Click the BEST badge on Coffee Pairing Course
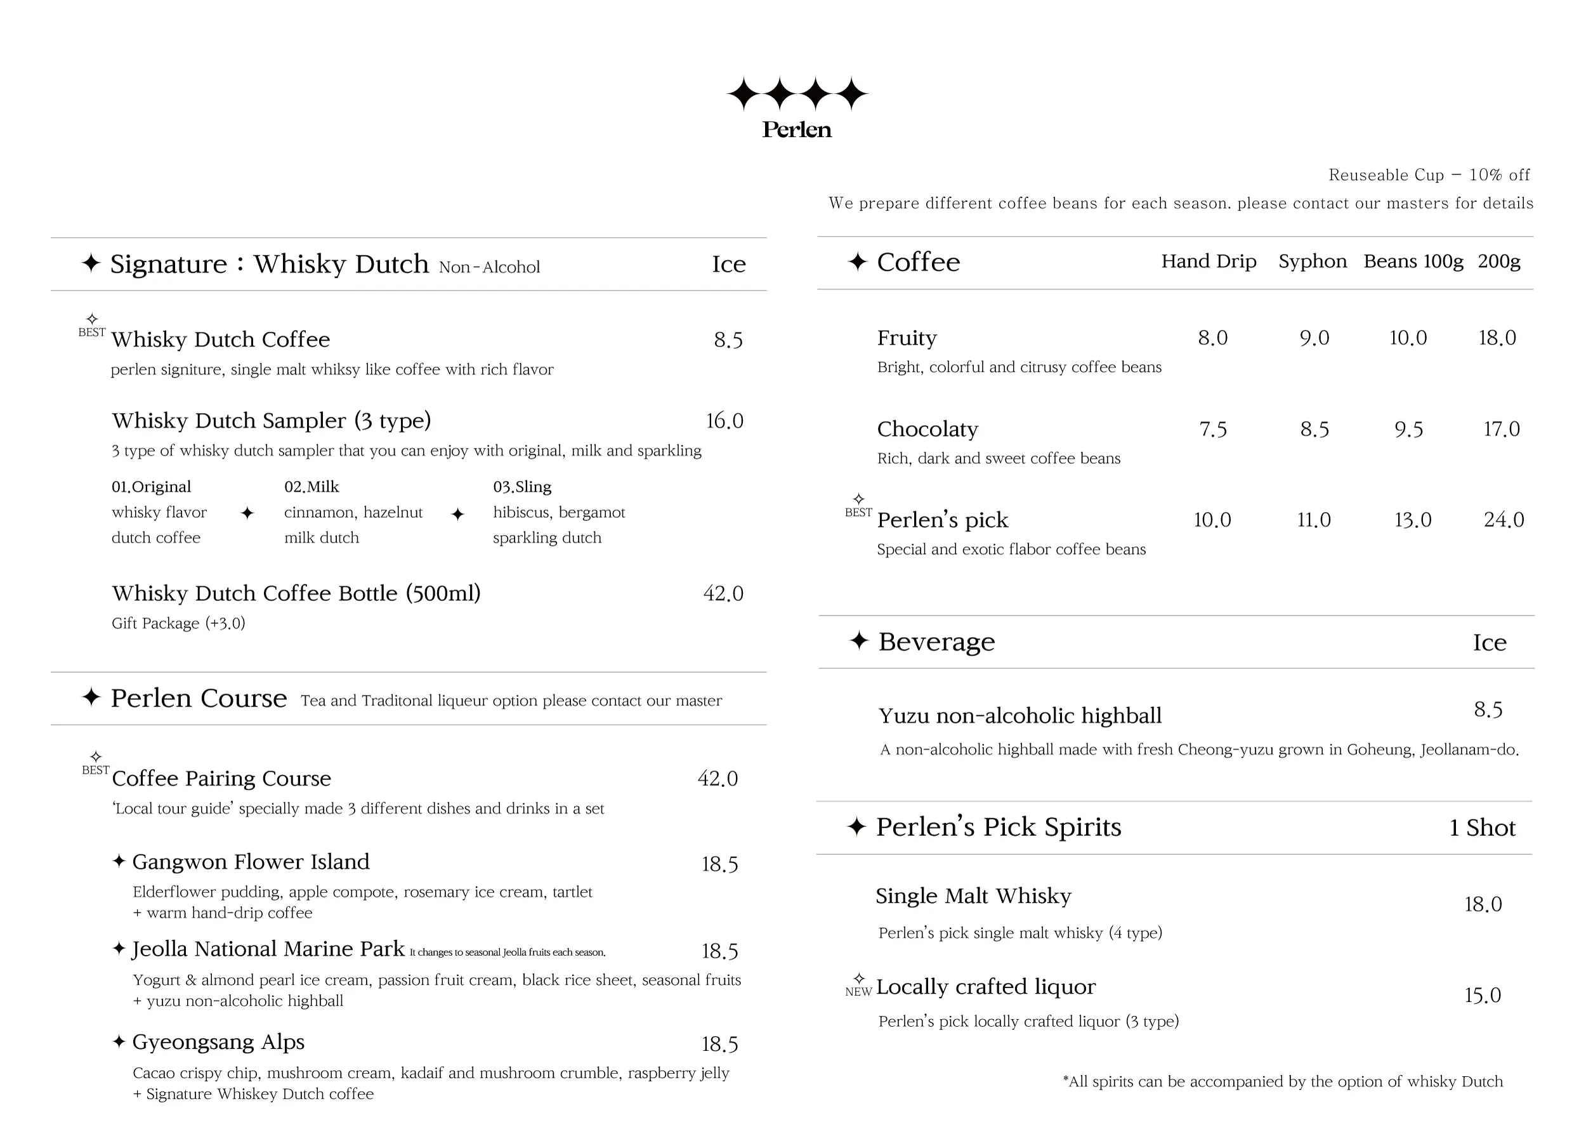This screenshot has height=1141, width=1586. [x=96, y=764]
